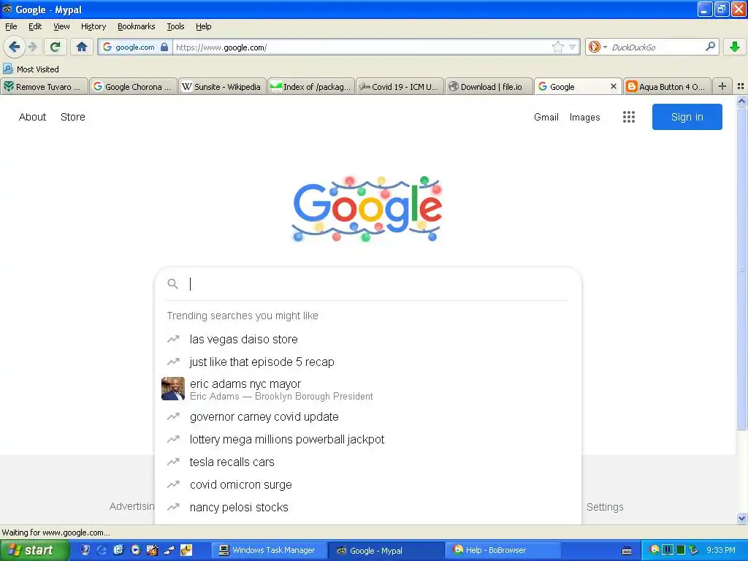Switch to the Index of /packag tab
The height and width of the screenshot is (561, 748).
tap(311, 86)
